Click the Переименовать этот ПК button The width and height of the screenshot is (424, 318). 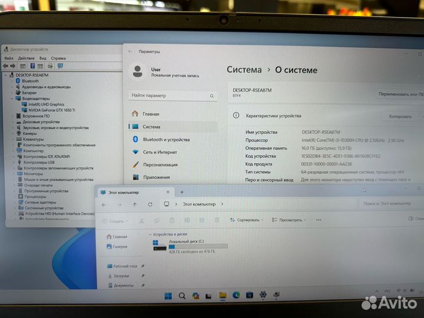(400, 94)
